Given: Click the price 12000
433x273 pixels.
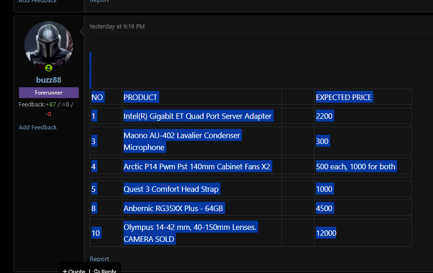Looking at the screenshot, I should pos(326,233).
